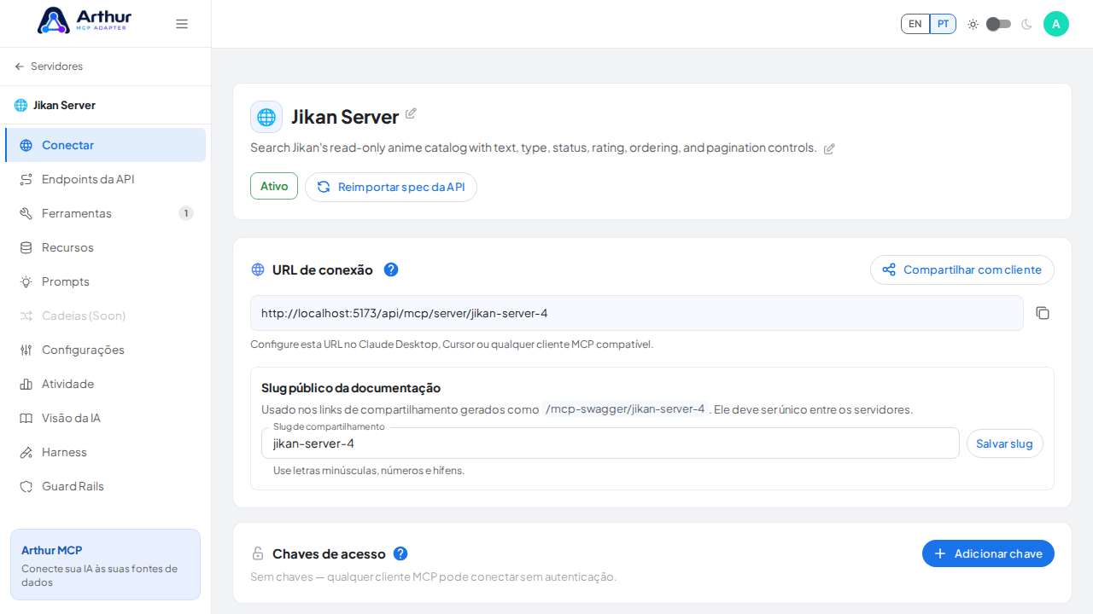Open Visão da IA
This screenshot has width=1093, height=614.
106,418
